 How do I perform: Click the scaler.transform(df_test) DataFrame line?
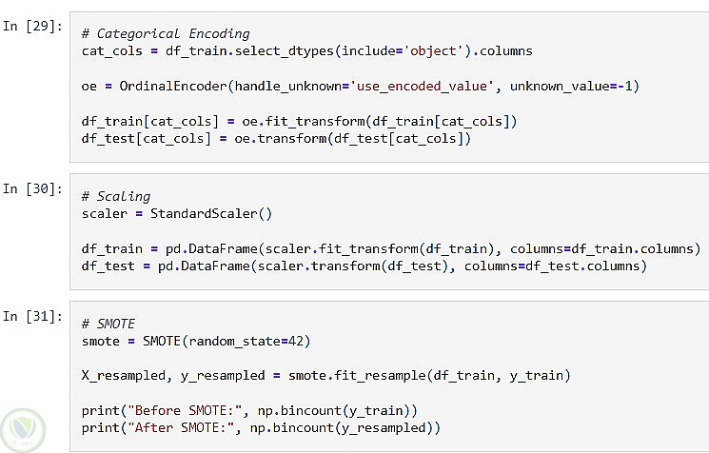(364, 266)
